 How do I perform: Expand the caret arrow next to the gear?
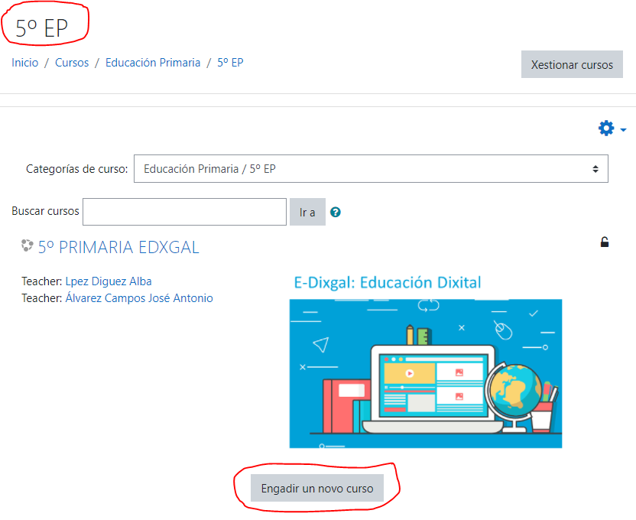coord(624,129)
